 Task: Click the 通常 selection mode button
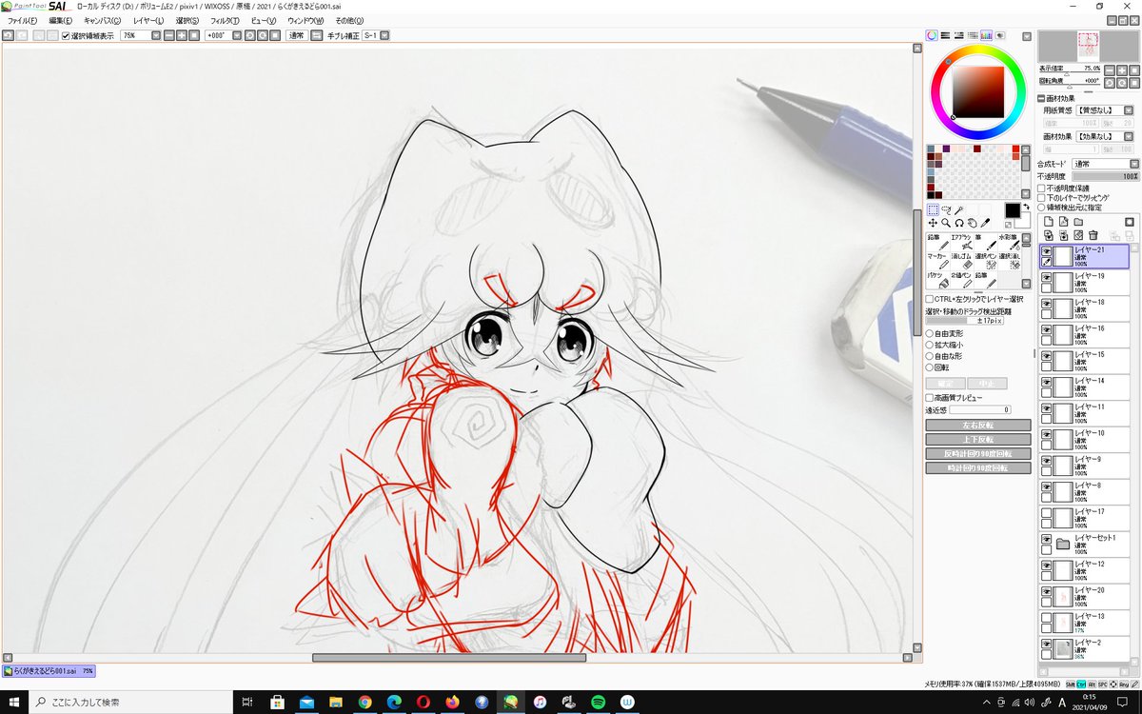[x=296, y=35]
